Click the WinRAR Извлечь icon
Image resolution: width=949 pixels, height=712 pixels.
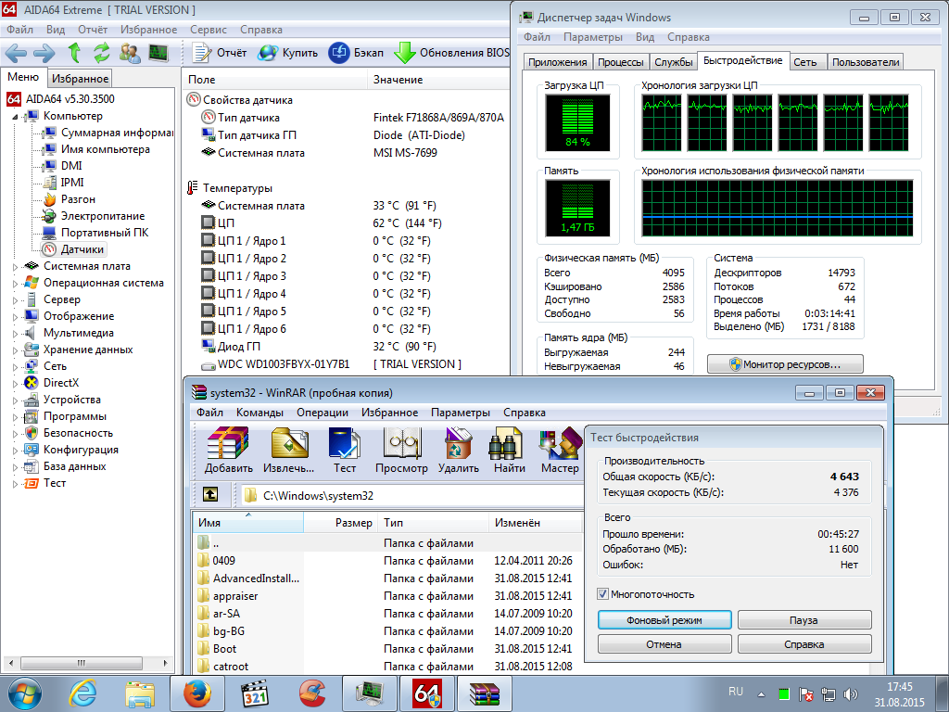click(x=289, y=450)
